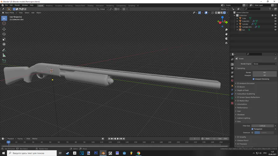Click the Render samples value field
The width and height of the screenshot is (278, 156).
(264, 72)
